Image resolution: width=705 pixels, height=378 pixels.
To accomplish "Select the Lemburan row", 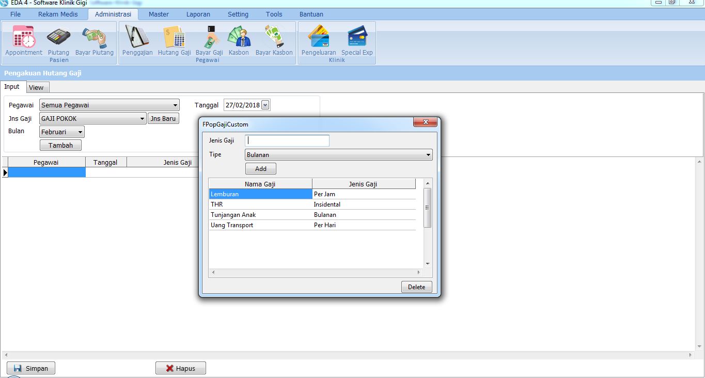I will pos(312,194).
